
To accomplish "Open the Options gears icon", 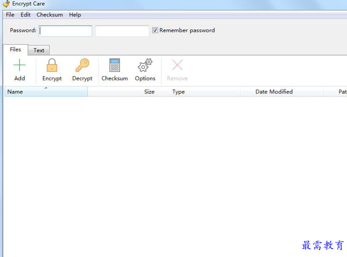I will point(145,65).
